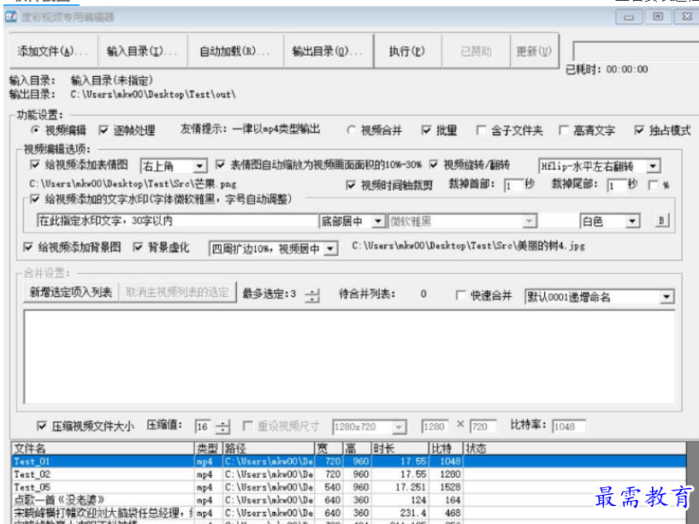The width and height of the screenshot is (699, 524).
Task: Click inside the merge list box
Action: coord(349,357)
